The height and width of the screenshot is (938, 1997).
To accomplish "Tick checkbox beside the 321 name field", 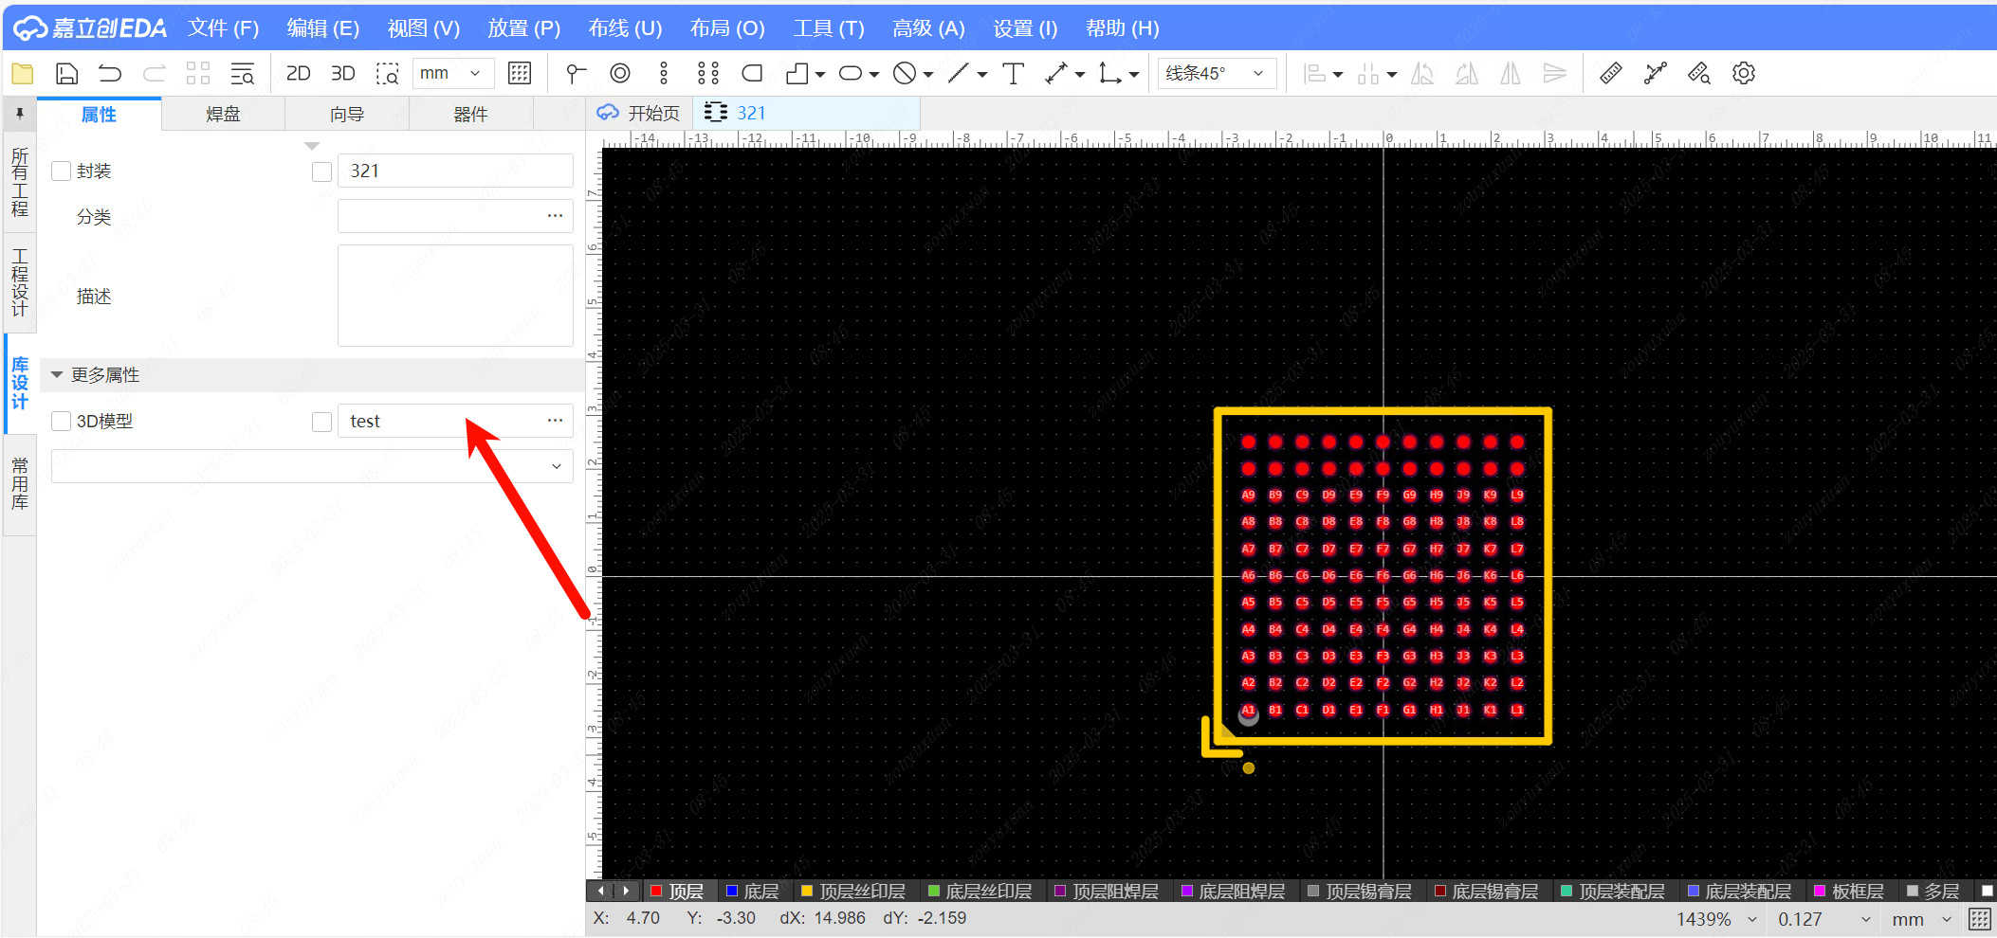I will (x=321, y=171).
